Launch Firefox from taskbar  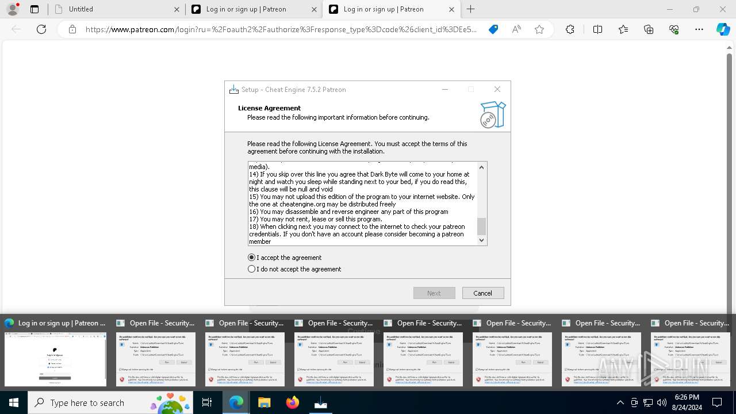293,402
